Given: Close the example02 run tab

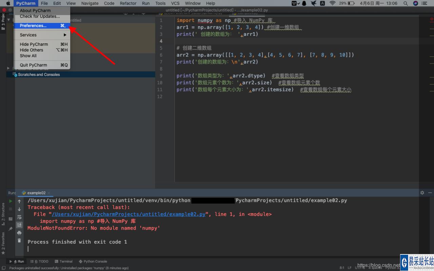Looking at the screenshot, I should 49,193.
